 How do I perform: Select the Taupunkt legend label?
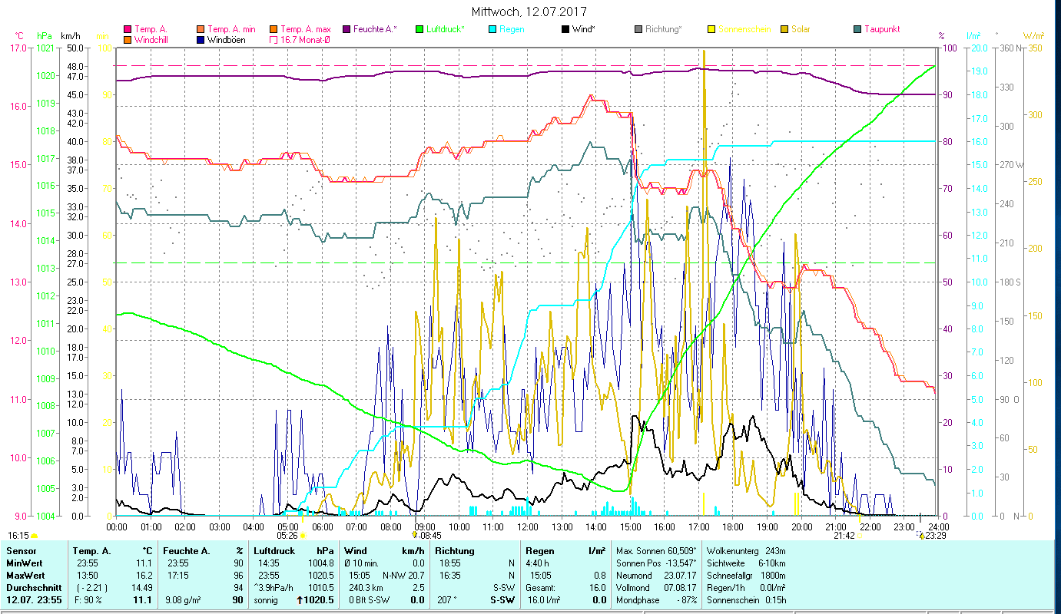(x=882, y=29)
